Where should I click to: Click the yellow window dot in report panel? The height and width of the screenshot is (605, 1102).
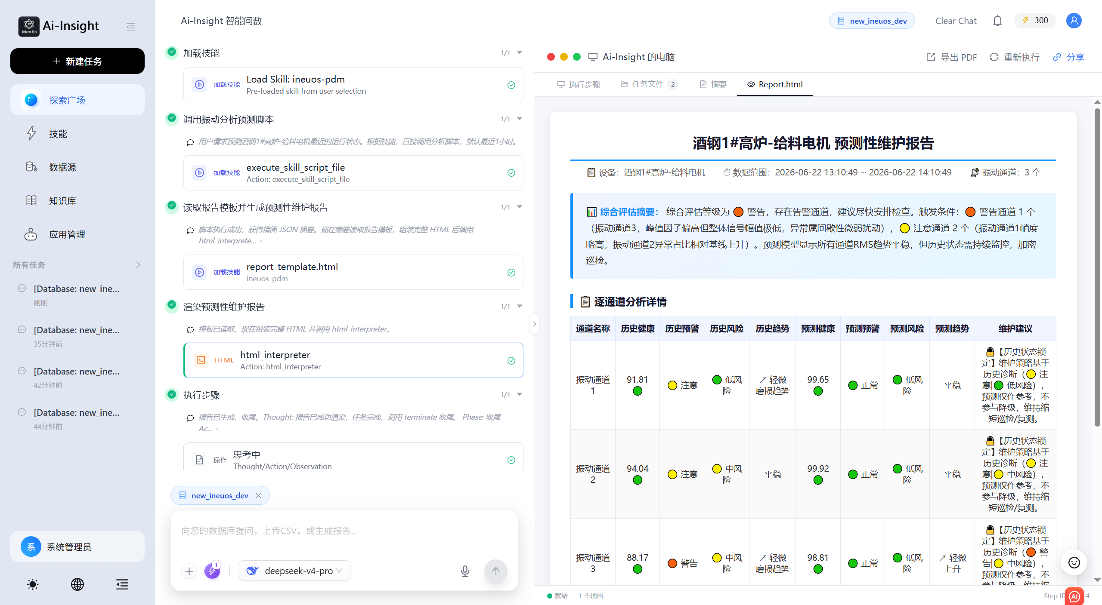[563, 57]
